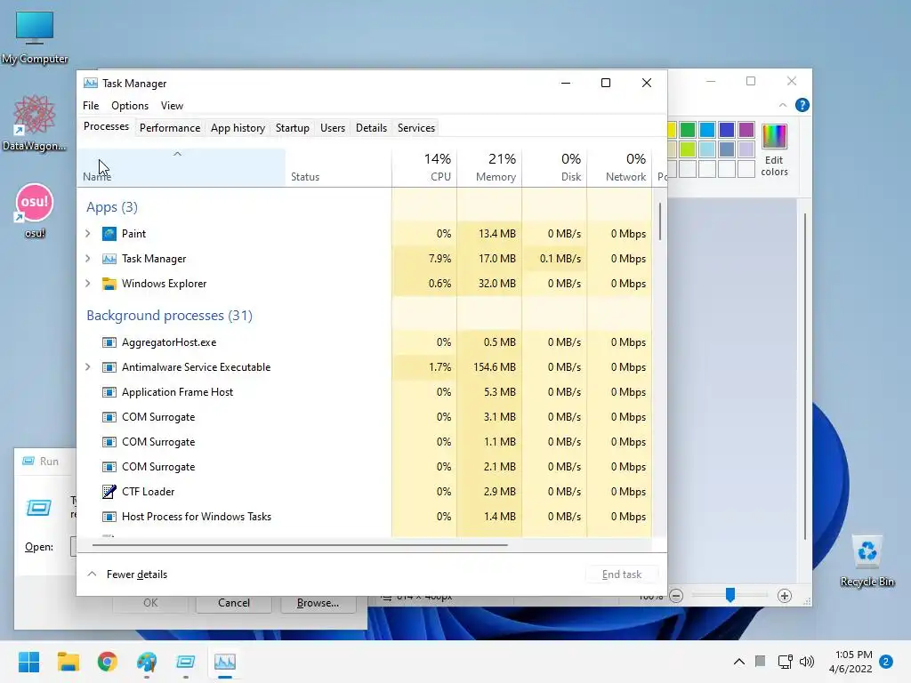Open the network tray icon

tap(785, 662)
